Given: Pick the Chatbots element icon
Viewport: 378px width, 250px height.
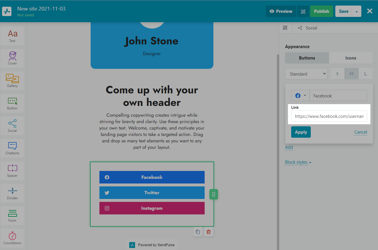Looking at the screenshot, I should tap(12, 148).
